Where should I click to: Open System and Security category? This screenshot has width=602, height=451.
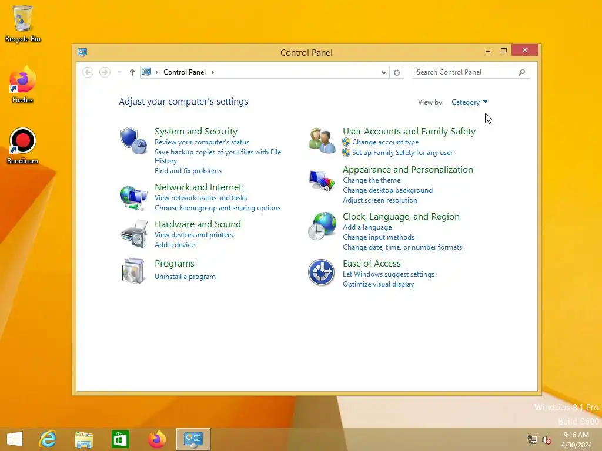[196, 131]
